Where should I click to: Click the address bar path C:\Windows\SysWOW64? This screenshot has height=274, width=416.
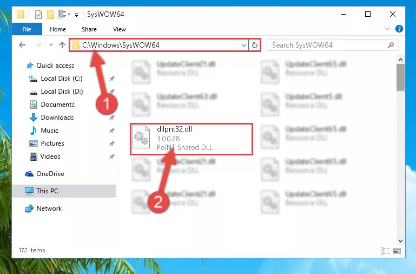tap(121, 45)
